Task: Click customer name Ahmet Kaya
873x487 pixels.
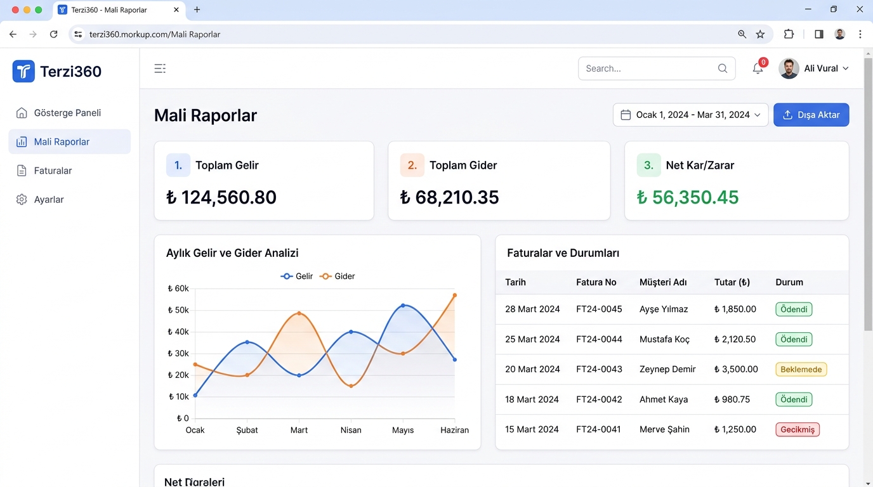Action: tap(664, 399)
